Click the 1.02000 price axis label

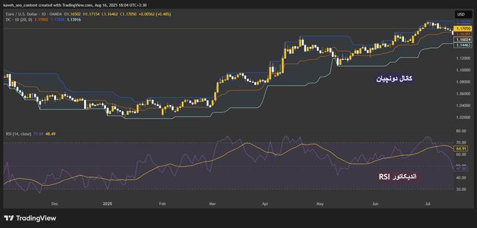pyautogui.click(x=464, y=117)
